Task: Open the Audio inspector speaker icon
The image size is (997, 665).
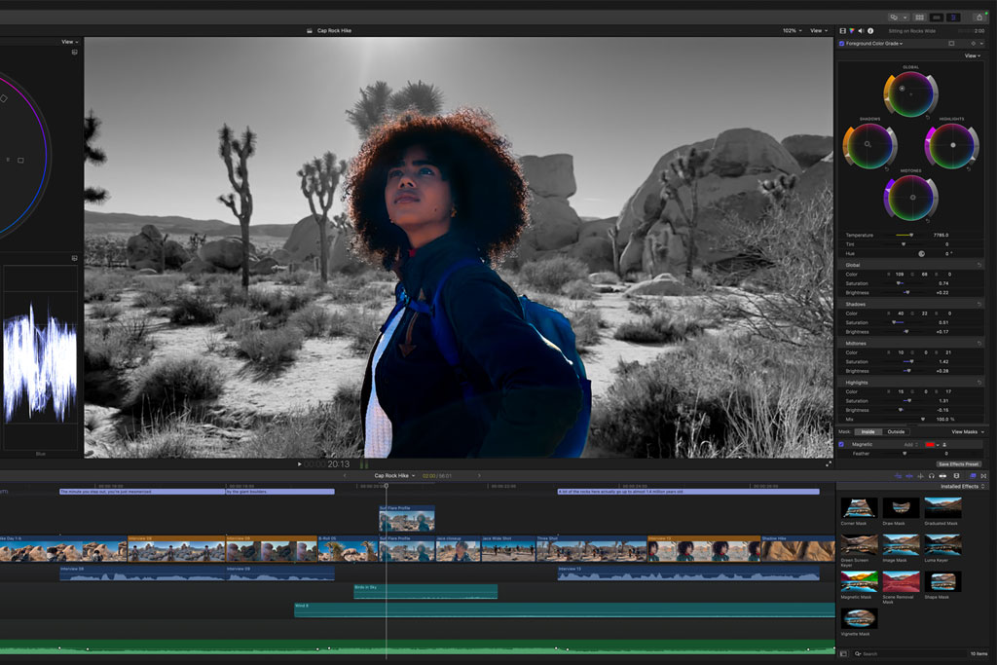Action: [x=861, y=30]
